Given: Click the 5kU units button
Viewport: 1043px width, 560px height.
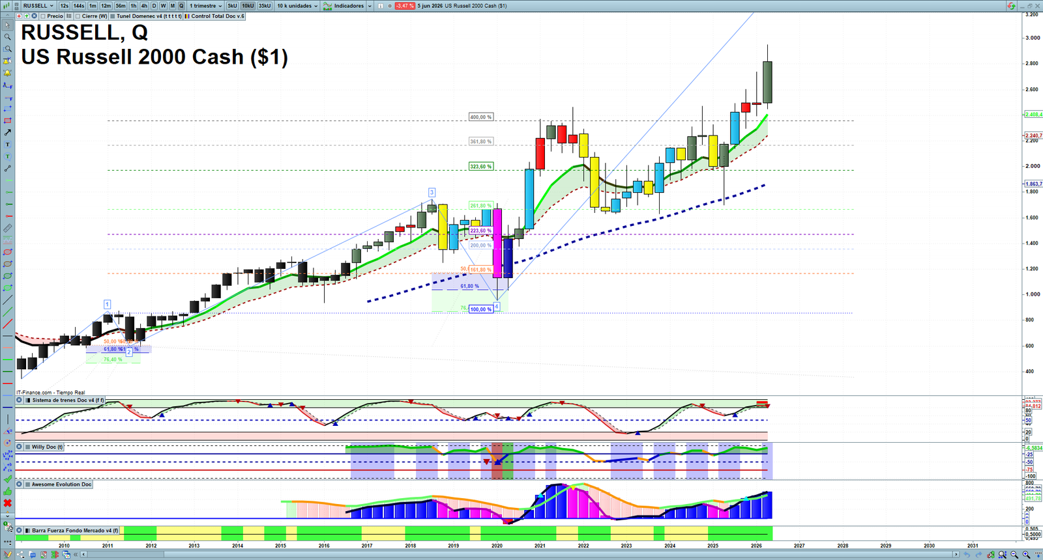Looking at the screenshot, I should pyautogui.click(x=232, y=6).
